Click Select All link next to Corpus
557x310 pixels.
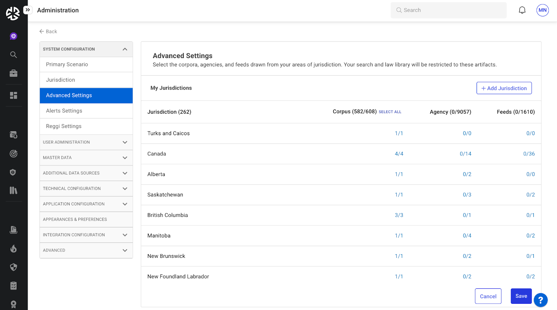pyautogui.click(x=390, y=112)
